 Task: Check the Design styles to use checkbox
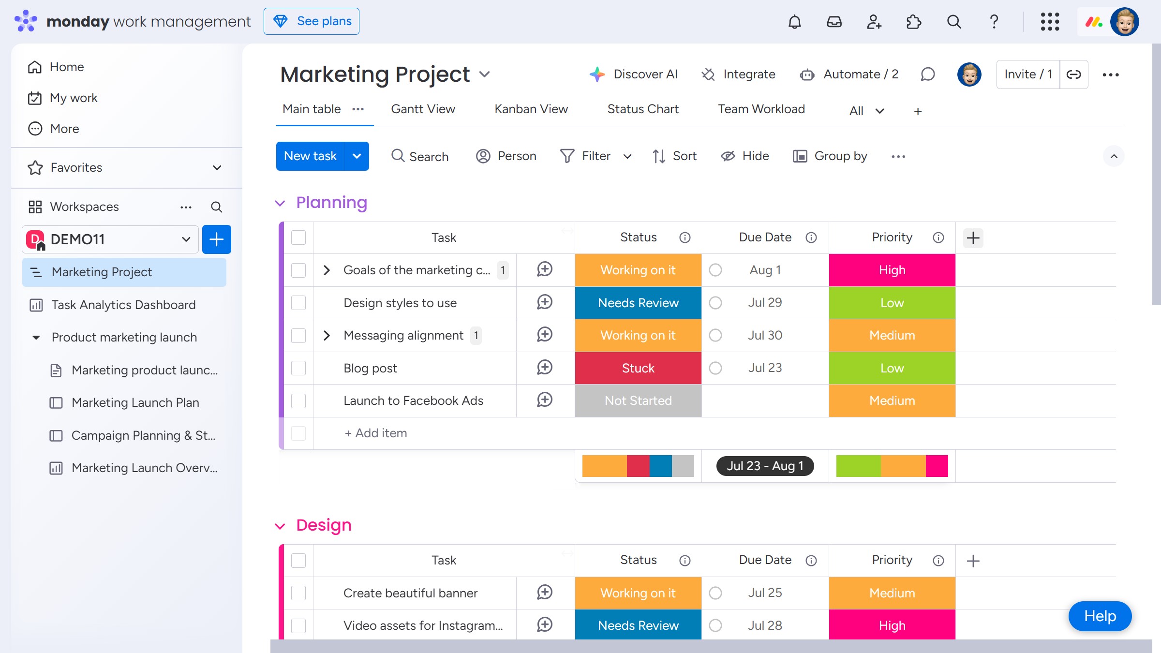[x=298, y=303]
